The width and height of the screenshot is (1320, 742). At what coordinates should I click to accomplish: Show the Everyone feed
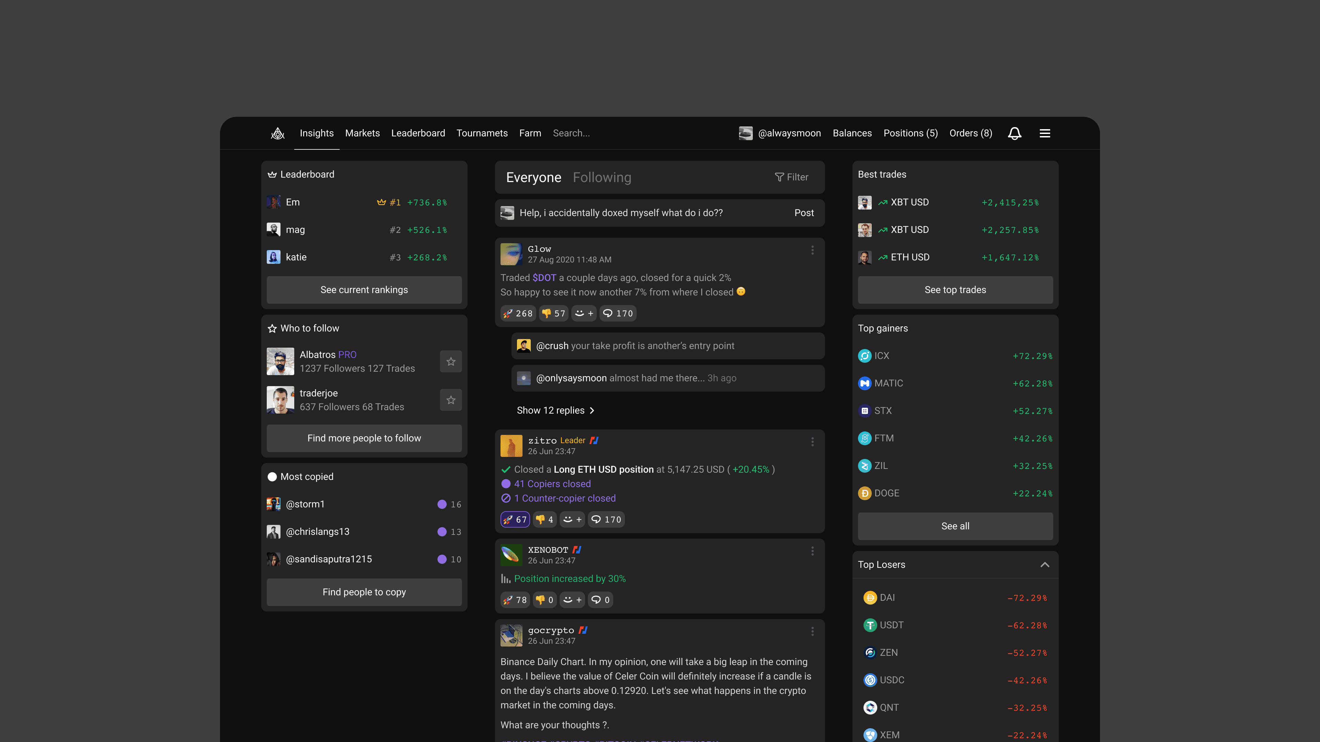pos(534,178)
